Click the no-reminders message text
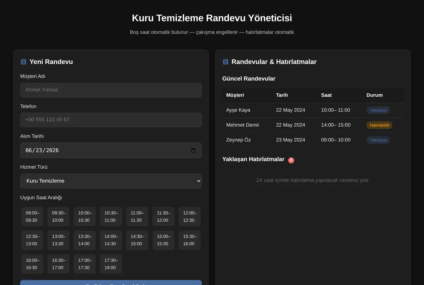This screenshot has width=424, height=285. point(313,180)
